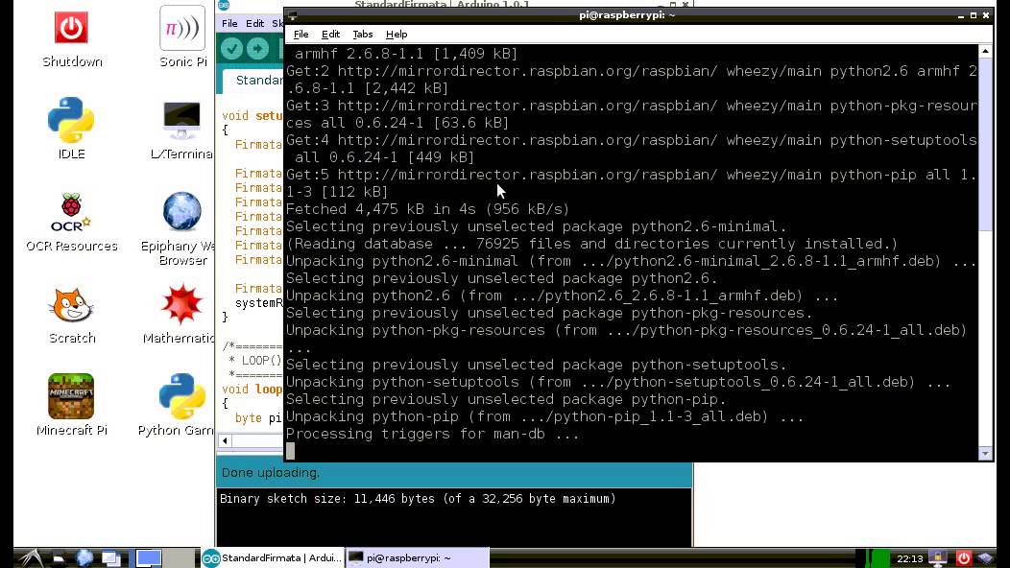Image resolution: width=1010 pixels, height=568 pixels.
Task: Click the network tray icon
Action: (937, 558)
